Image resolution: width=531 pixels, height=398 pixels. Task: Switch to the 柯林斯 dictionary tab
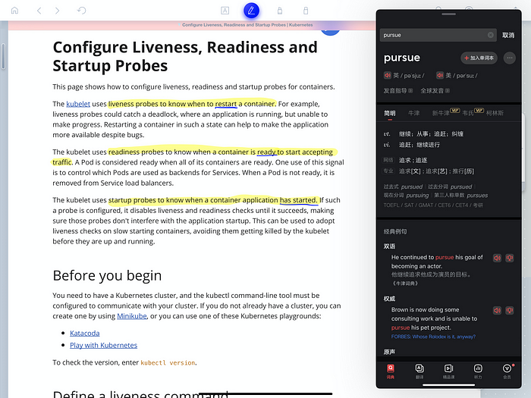pos(495,113)
